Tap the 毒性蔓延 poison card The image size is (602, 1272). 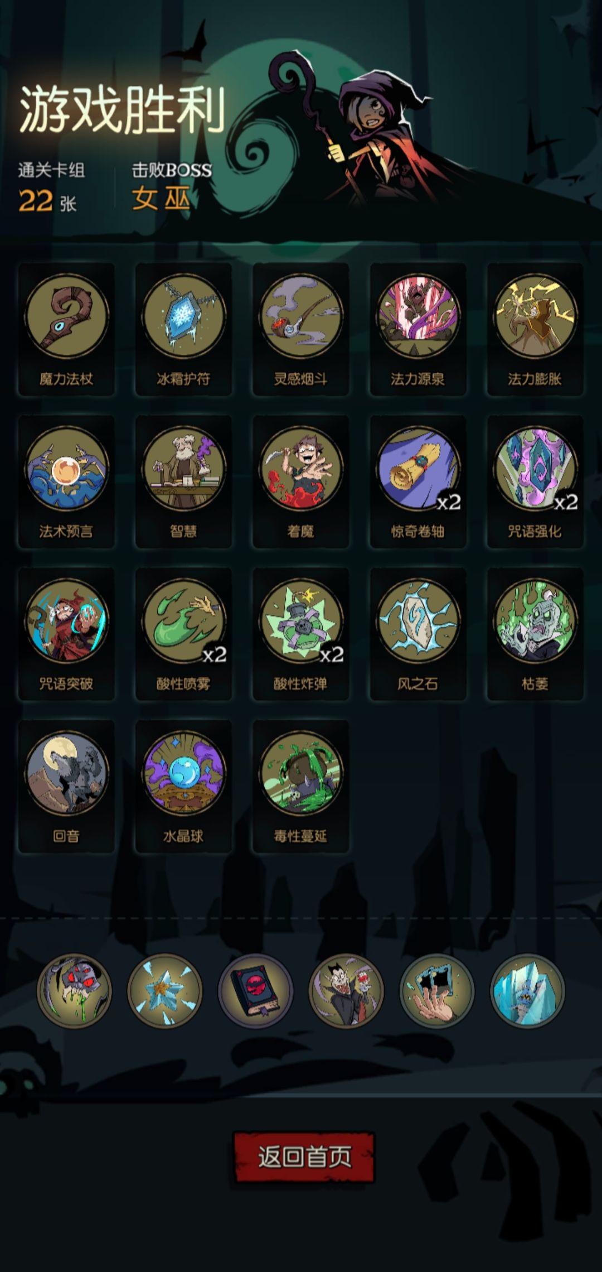coord(300,786)
